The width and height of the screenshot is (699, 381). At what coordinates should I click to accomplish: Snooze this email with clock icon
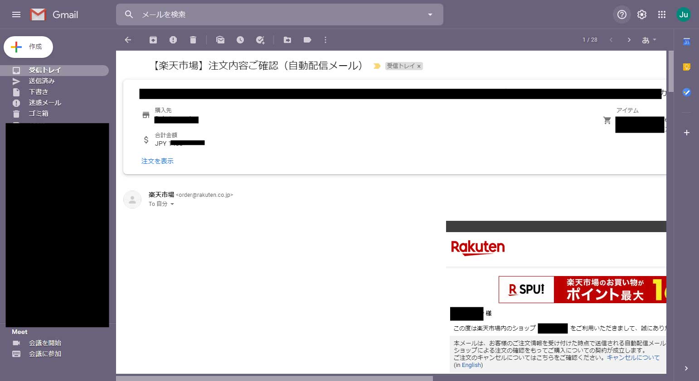click(x=240, y=40)
